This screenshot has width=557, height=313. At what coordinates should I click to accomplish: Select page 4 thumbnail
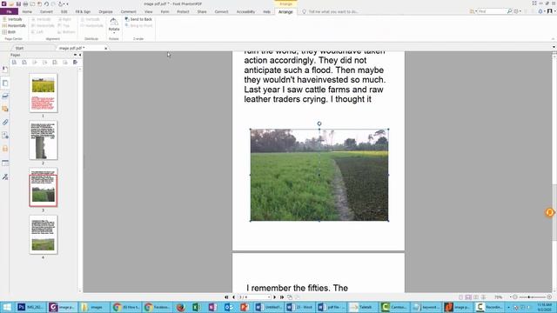pos(44,235)
